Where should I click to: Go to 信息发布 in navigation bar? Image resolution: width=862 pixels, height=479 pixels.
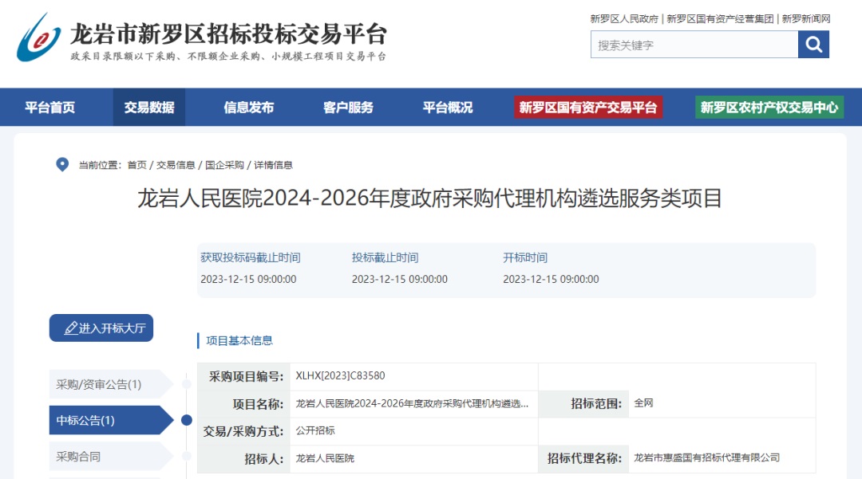coord(248,108)
